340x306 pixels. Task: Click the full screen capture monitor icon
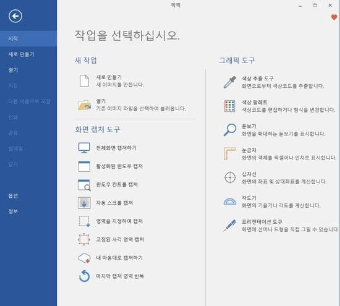click(84, 148)
